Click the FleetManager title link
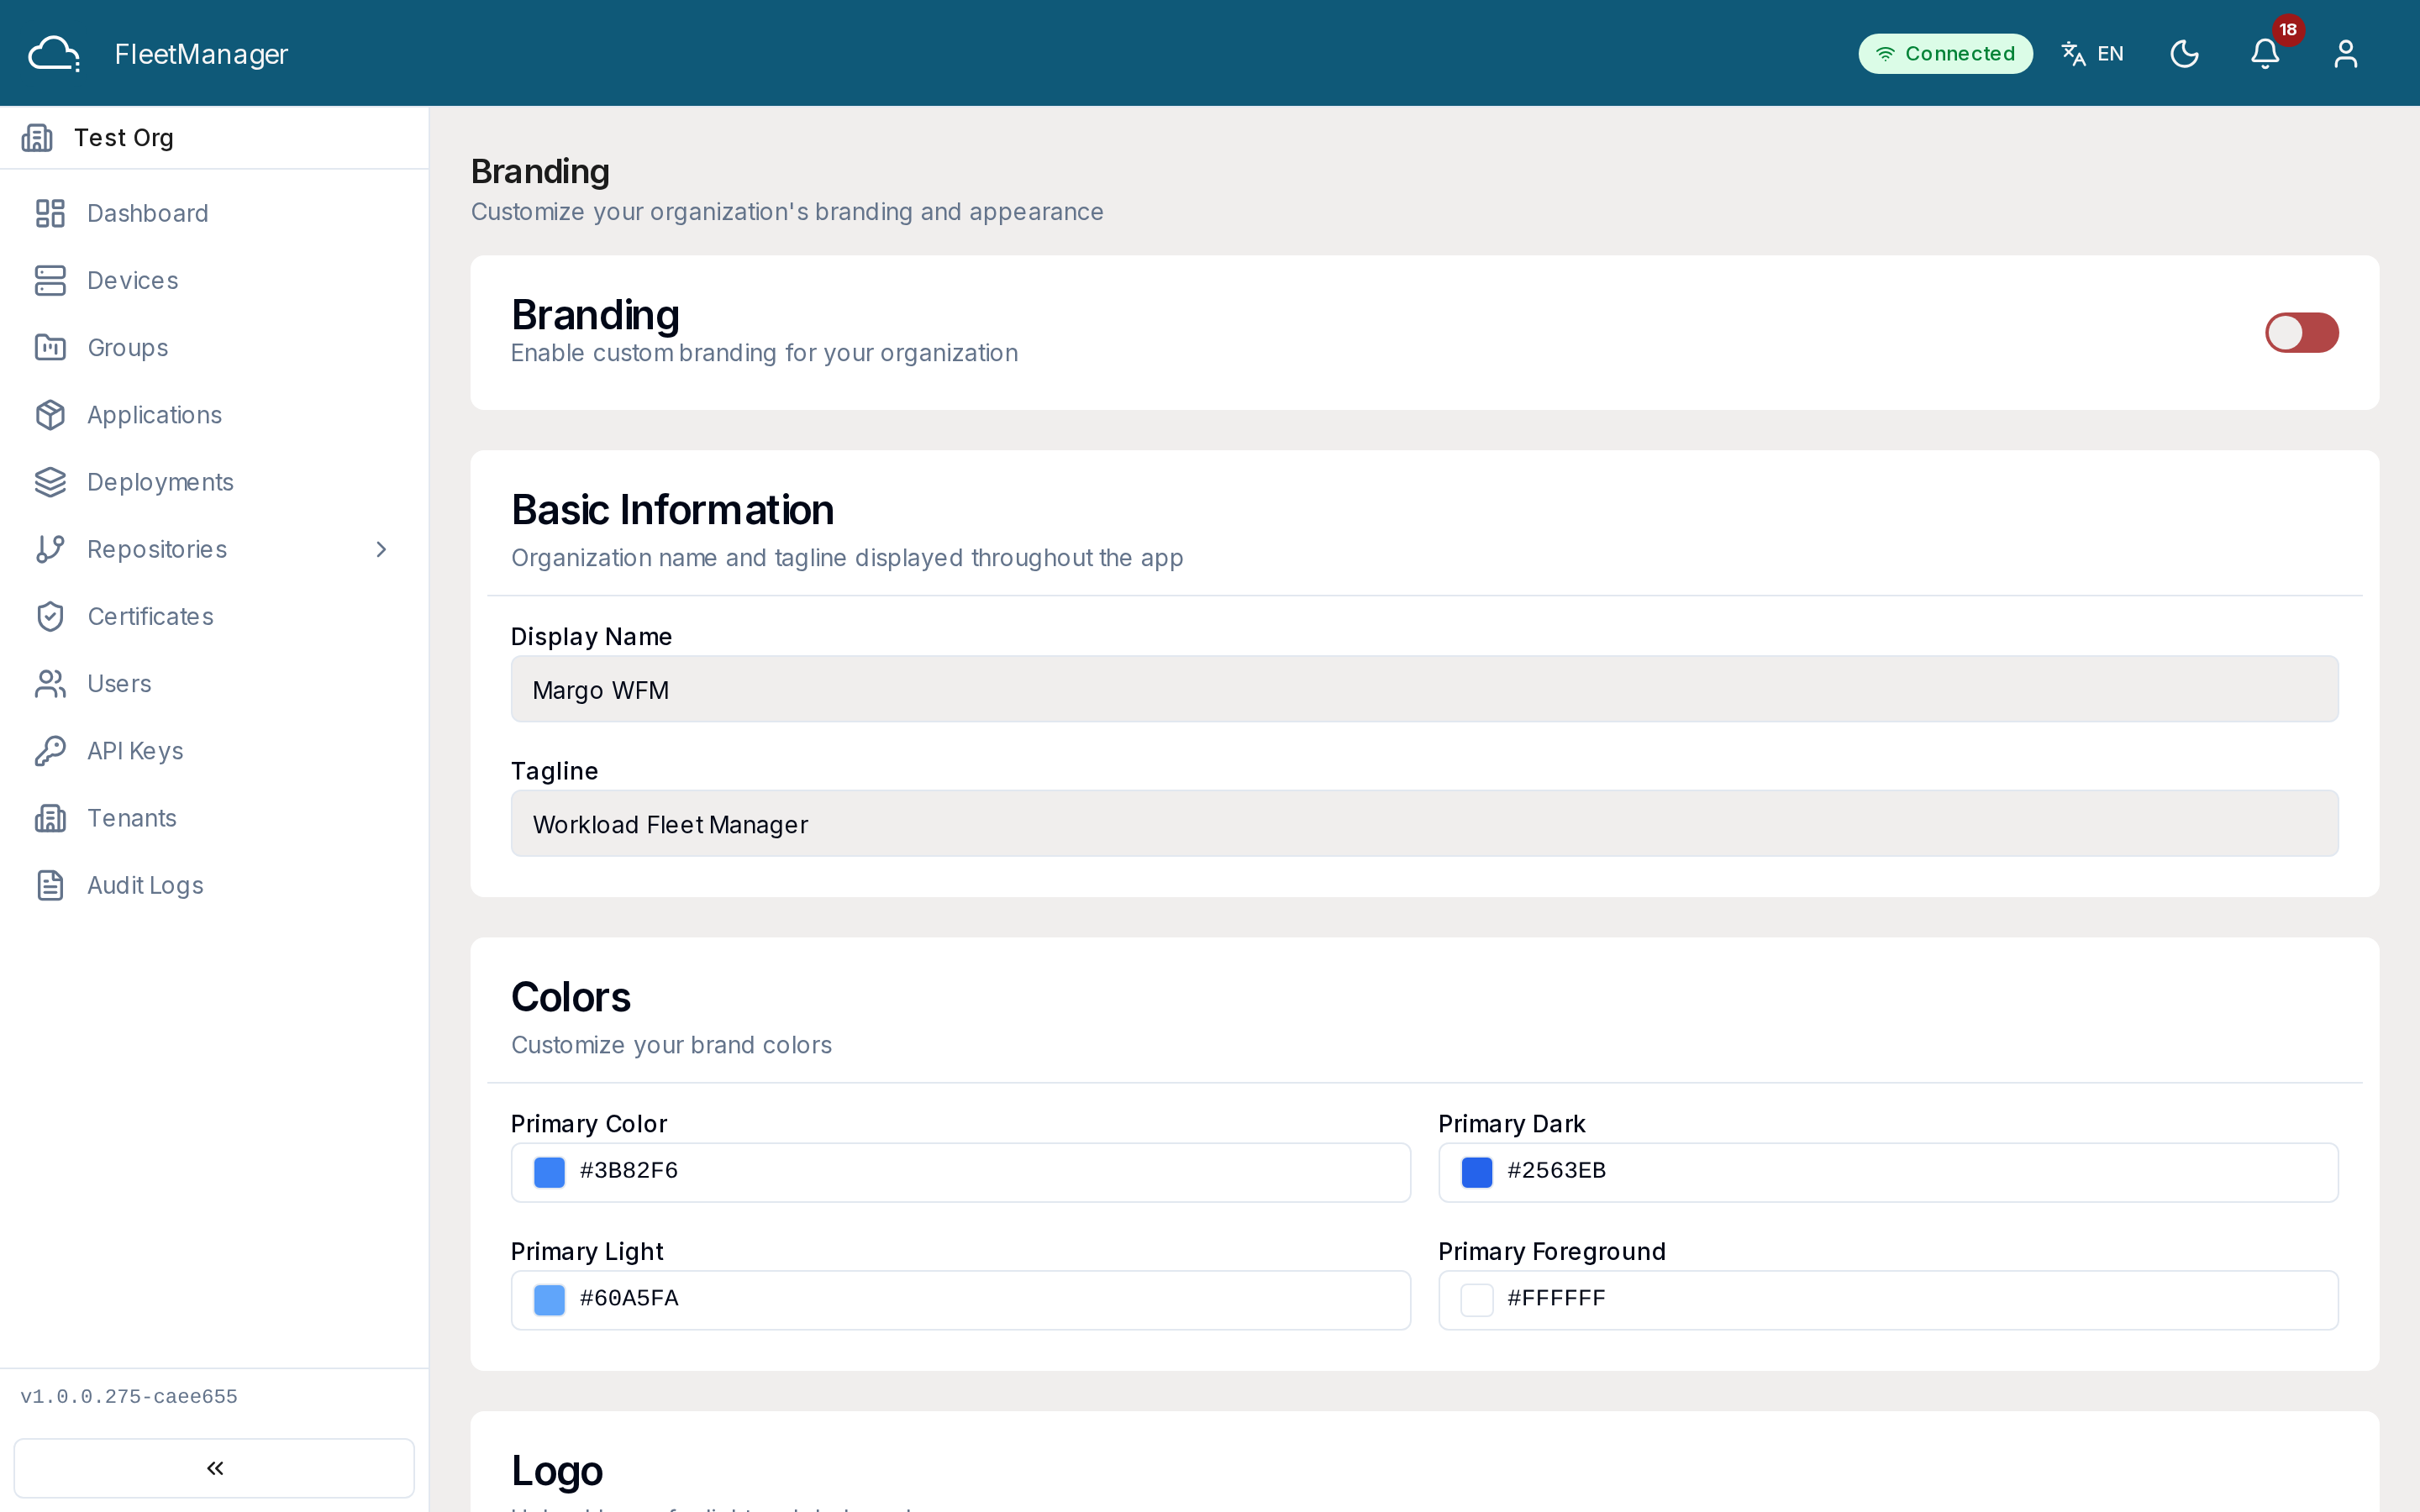This screenshot has width=2420, height=1512. [x=201, y=54]
